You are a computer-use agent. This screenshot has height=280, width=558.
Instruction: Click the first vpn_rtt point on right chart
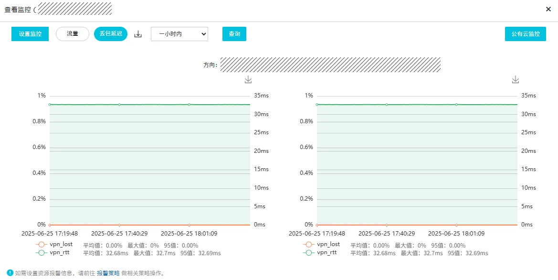click(317, 105)
